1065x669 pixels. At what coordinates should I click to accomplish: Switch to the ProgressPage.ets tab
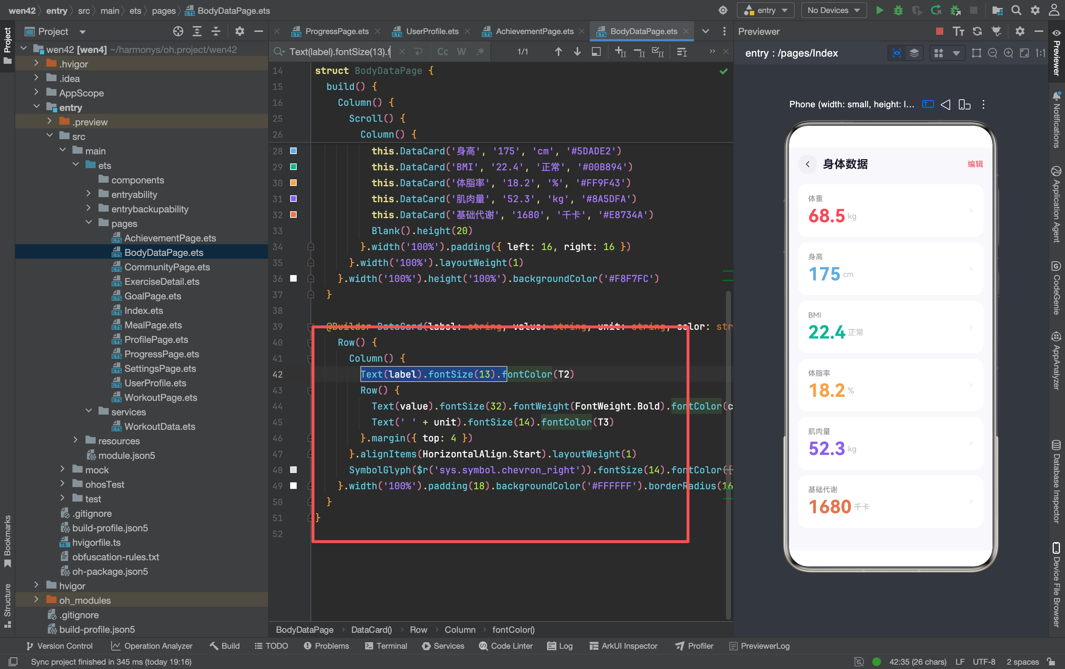coord(336,32)
